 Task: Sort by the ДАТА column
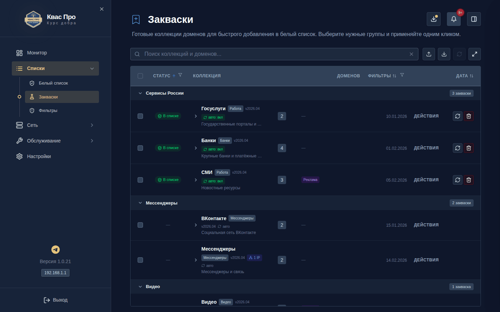coord(465,76)
